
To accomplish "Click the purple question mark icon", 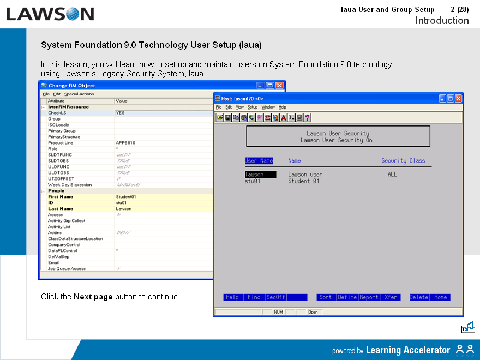I will [307, 118].
